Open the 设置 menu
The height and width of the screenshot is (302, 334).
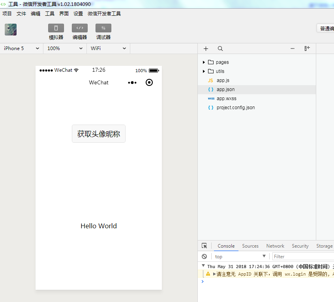(78, 13)
